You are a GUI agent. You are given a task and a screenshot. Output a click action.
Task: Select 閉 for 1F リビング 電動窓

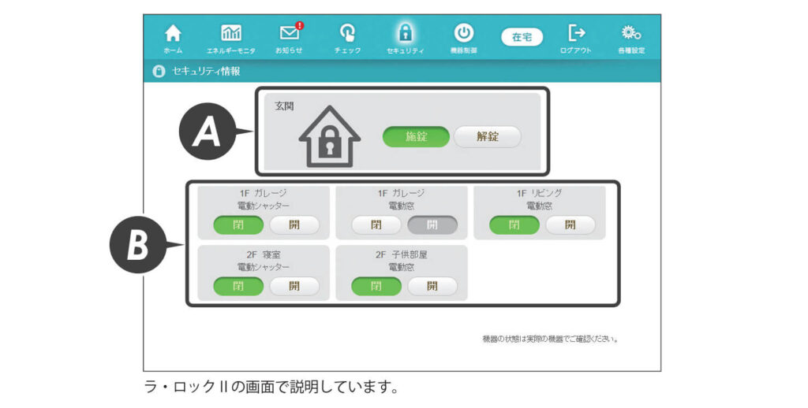pyautogui.click(x=514, y=224)
